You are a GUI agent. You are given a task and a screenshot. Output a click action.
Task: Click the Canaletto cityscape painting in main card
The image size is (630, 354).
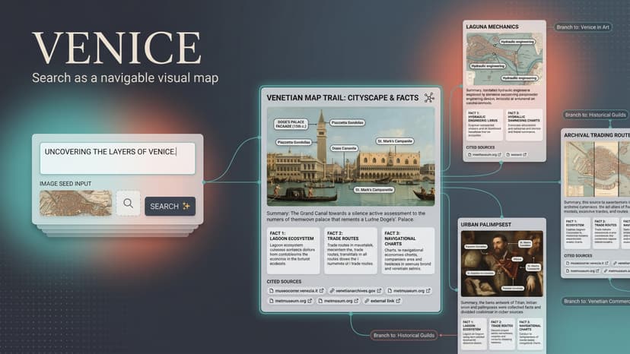(x=351, y=156)
